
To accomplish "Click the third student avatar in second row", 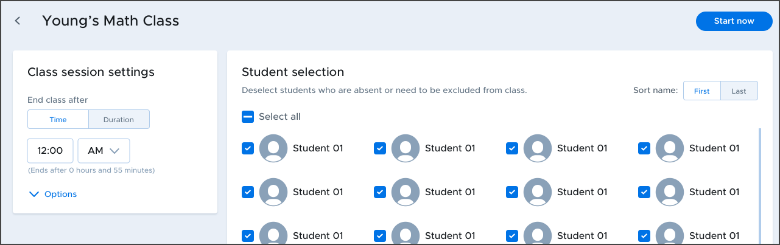I will (x=538, y=192).
